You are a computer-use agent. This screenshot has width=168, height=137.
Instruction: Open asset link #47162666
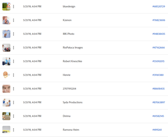pos(159,48)
